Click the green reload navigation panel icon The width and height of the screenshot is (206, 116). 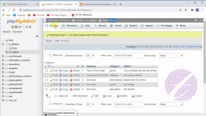[x=30, y=27]
